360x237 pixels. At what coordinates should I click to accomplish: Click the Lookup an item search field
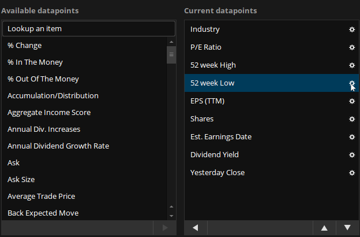(89, 28)
